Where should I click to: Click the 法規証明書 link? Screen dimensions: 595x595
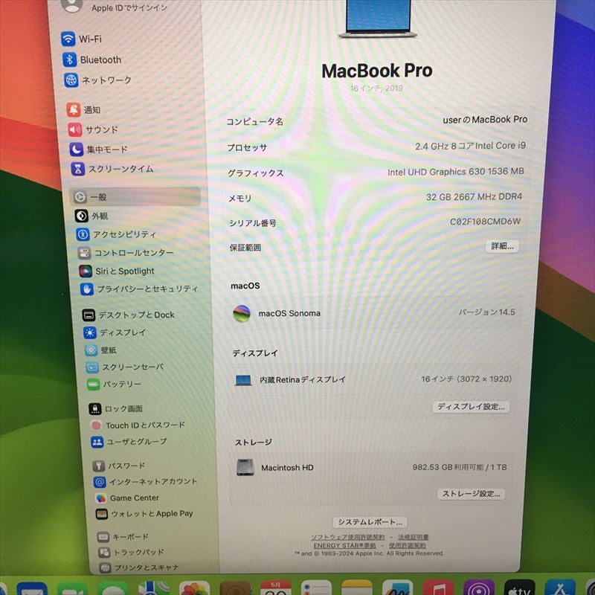coord(414,537)
